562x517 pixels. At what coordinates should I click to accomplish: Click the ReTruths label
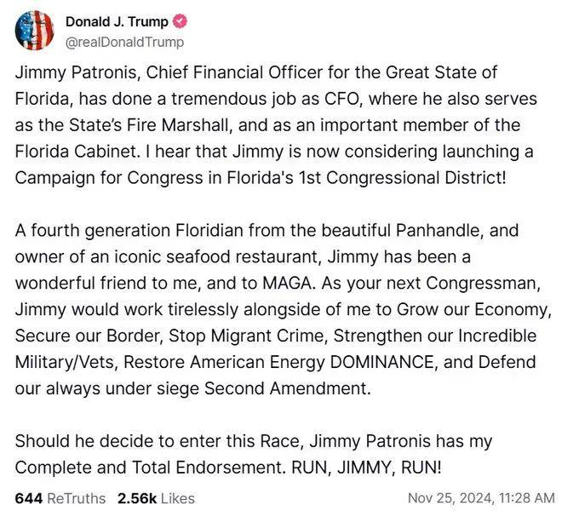click(x=77, y=499)
